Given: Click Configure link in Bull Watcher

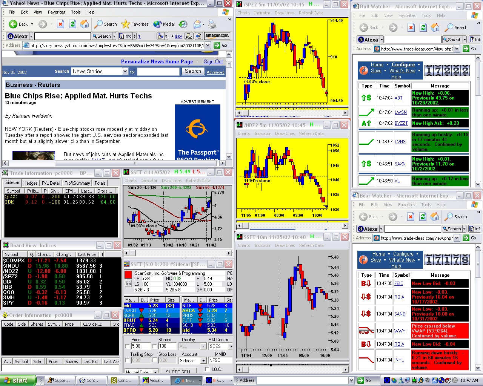Looking at the screenshot, I should (x=403, y=65).
